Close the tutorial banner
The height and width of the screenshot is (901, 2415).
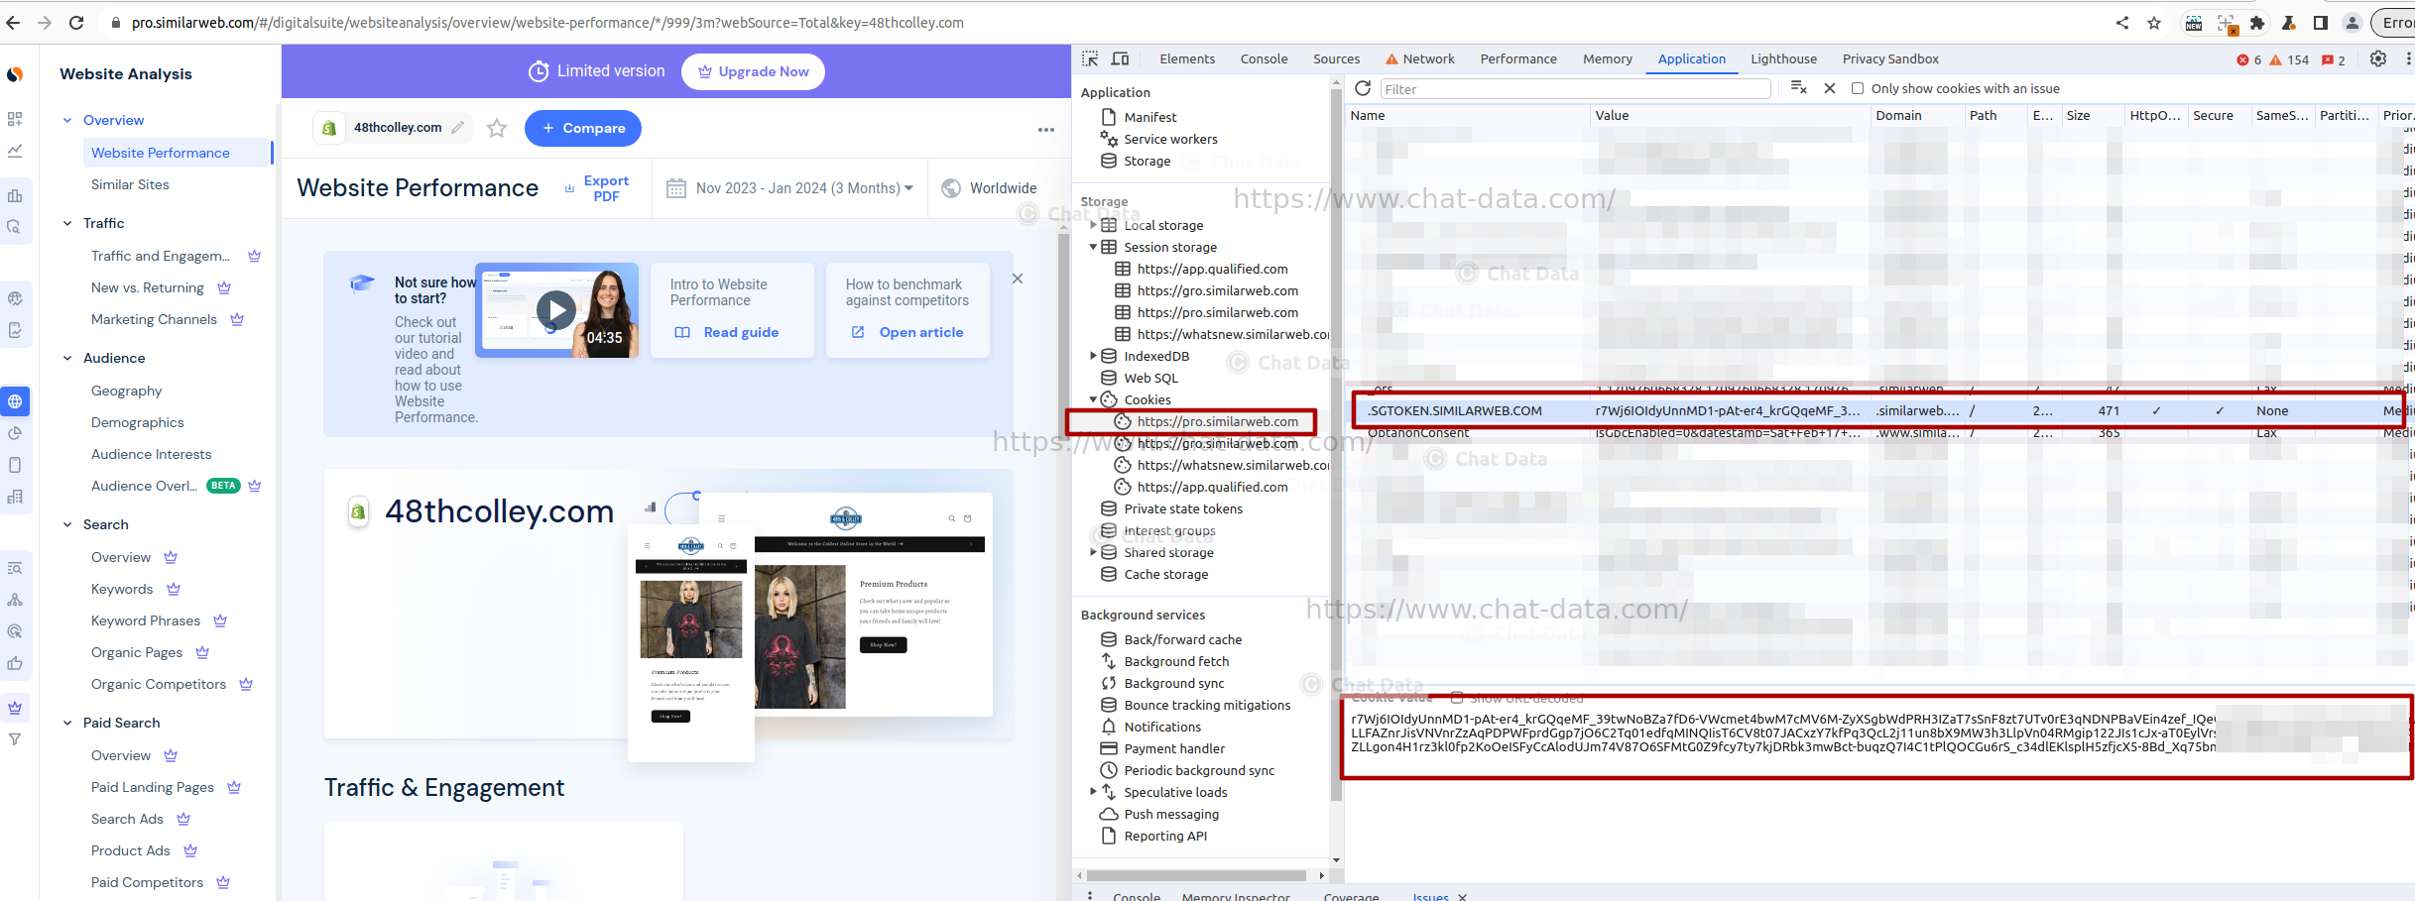(x=1018, y=279)
